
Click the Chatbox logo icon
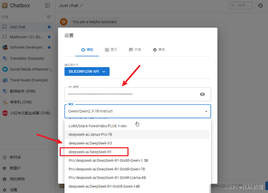(x=5, y=5)
